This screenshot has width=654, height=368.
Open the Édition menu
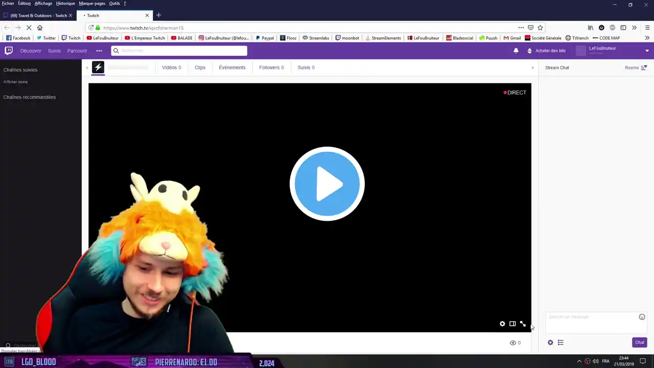(x=24, y=4)
